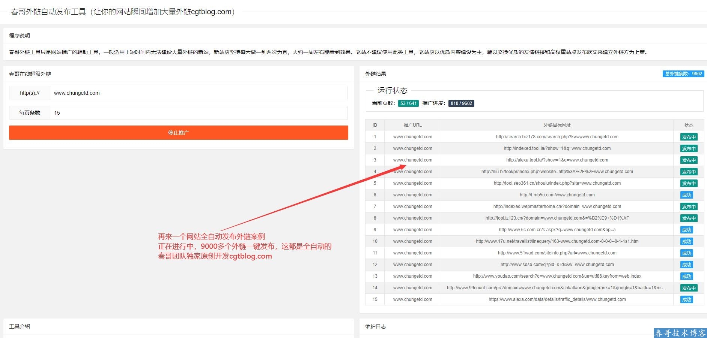Switch to the 外链结果 panel
This screenshot has height=338, width=707.
coord(375,74)
